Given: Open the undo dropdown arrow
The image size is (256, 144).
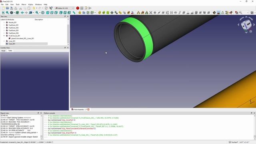Looking at the screenshot, I should pos(36,8).
